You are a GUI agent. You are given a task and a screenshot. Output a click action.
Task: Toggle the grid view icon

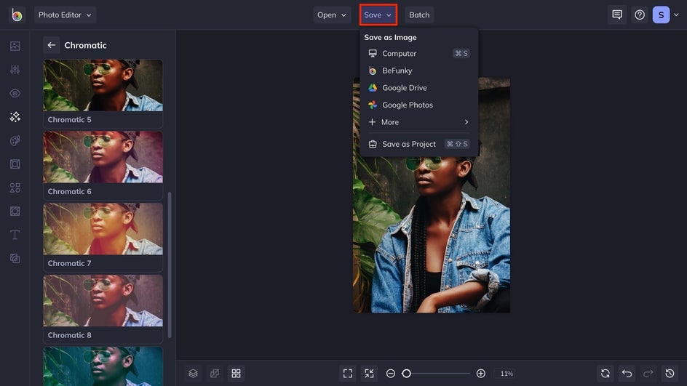click(x=236, y=374)
